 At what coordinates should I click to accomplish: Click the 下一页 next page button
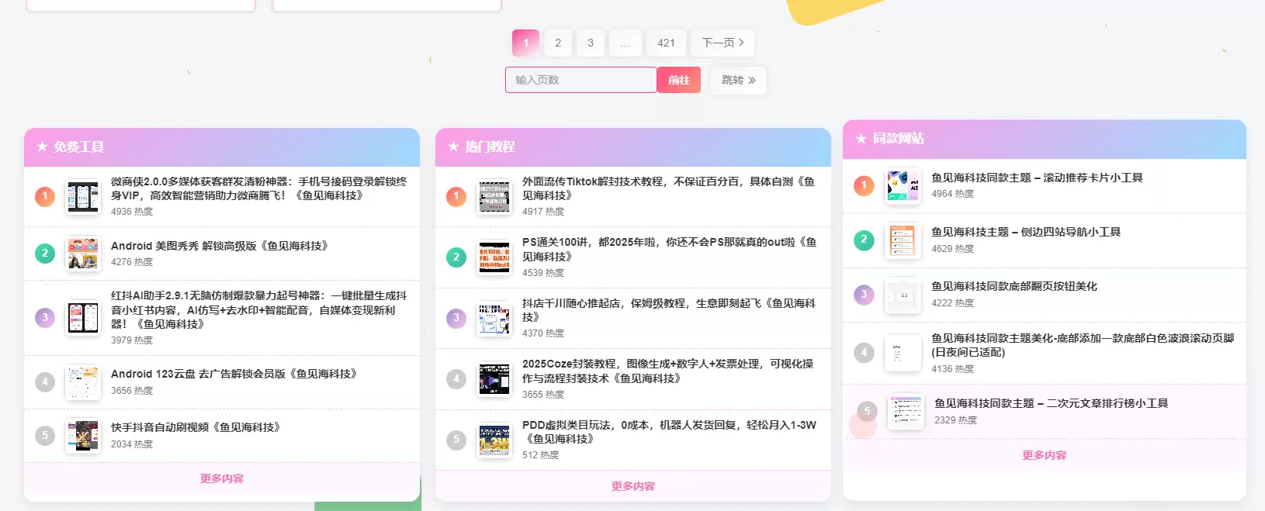723,43
